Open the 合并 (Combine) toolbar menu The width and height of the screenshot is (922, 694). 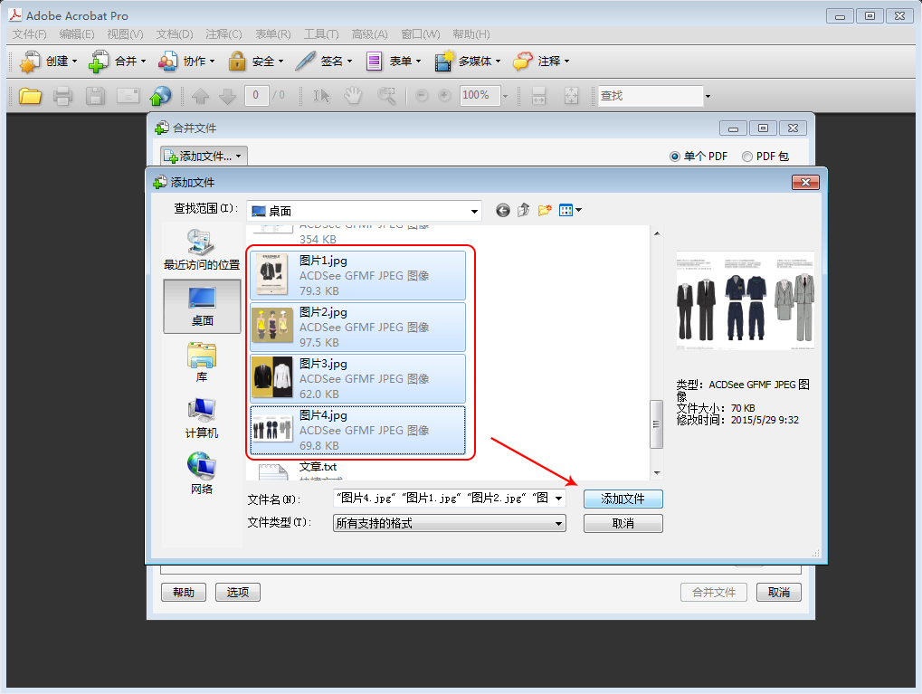click(117, 62)
